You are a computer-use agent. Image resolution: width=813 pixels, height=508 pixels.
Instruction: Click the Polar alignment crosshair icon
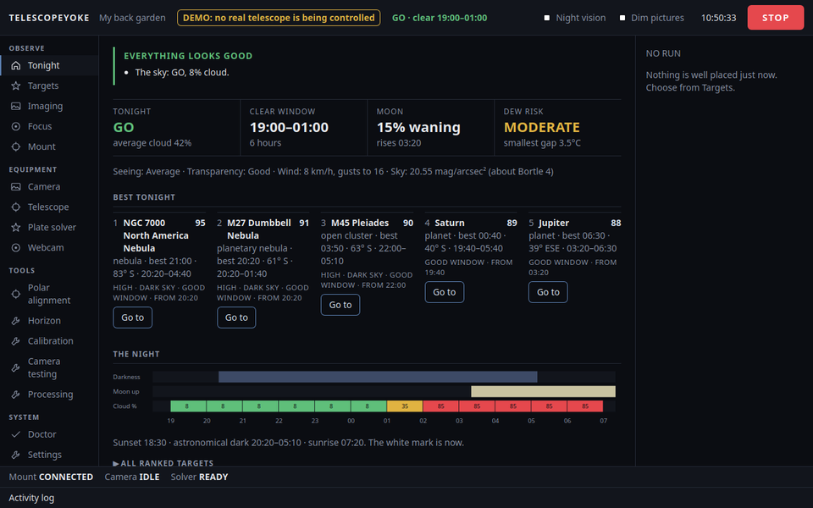[x=16, y=294]
